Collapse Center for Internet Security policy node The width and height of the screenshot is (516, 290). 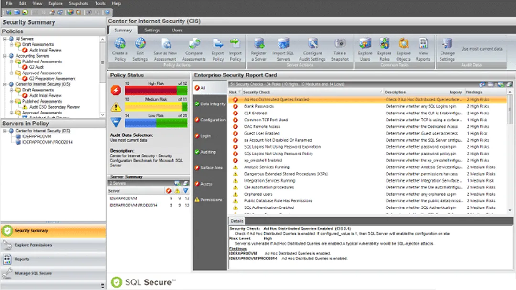tap(5, 84)
